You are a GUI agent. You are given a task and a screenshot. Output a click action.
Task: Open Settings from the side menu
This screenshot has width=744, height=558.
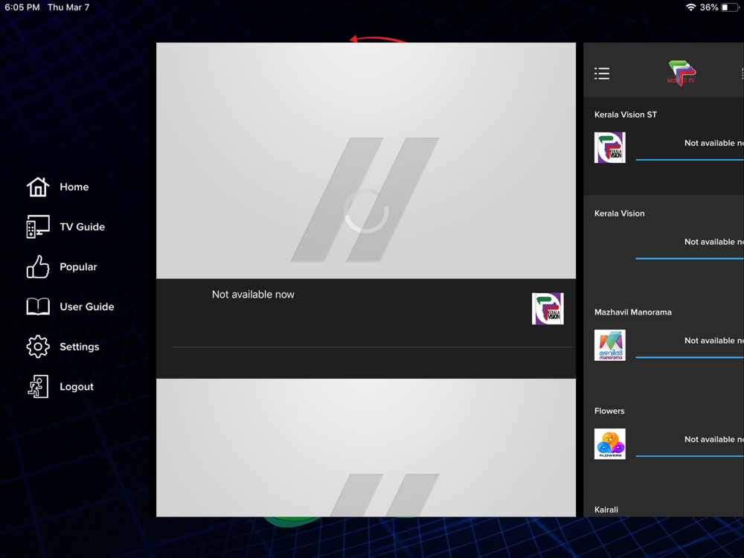[62, 347]
